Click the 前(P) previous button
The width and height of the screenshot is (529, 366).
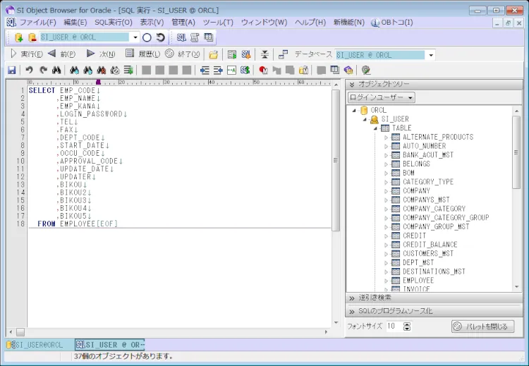click(62, 54)
